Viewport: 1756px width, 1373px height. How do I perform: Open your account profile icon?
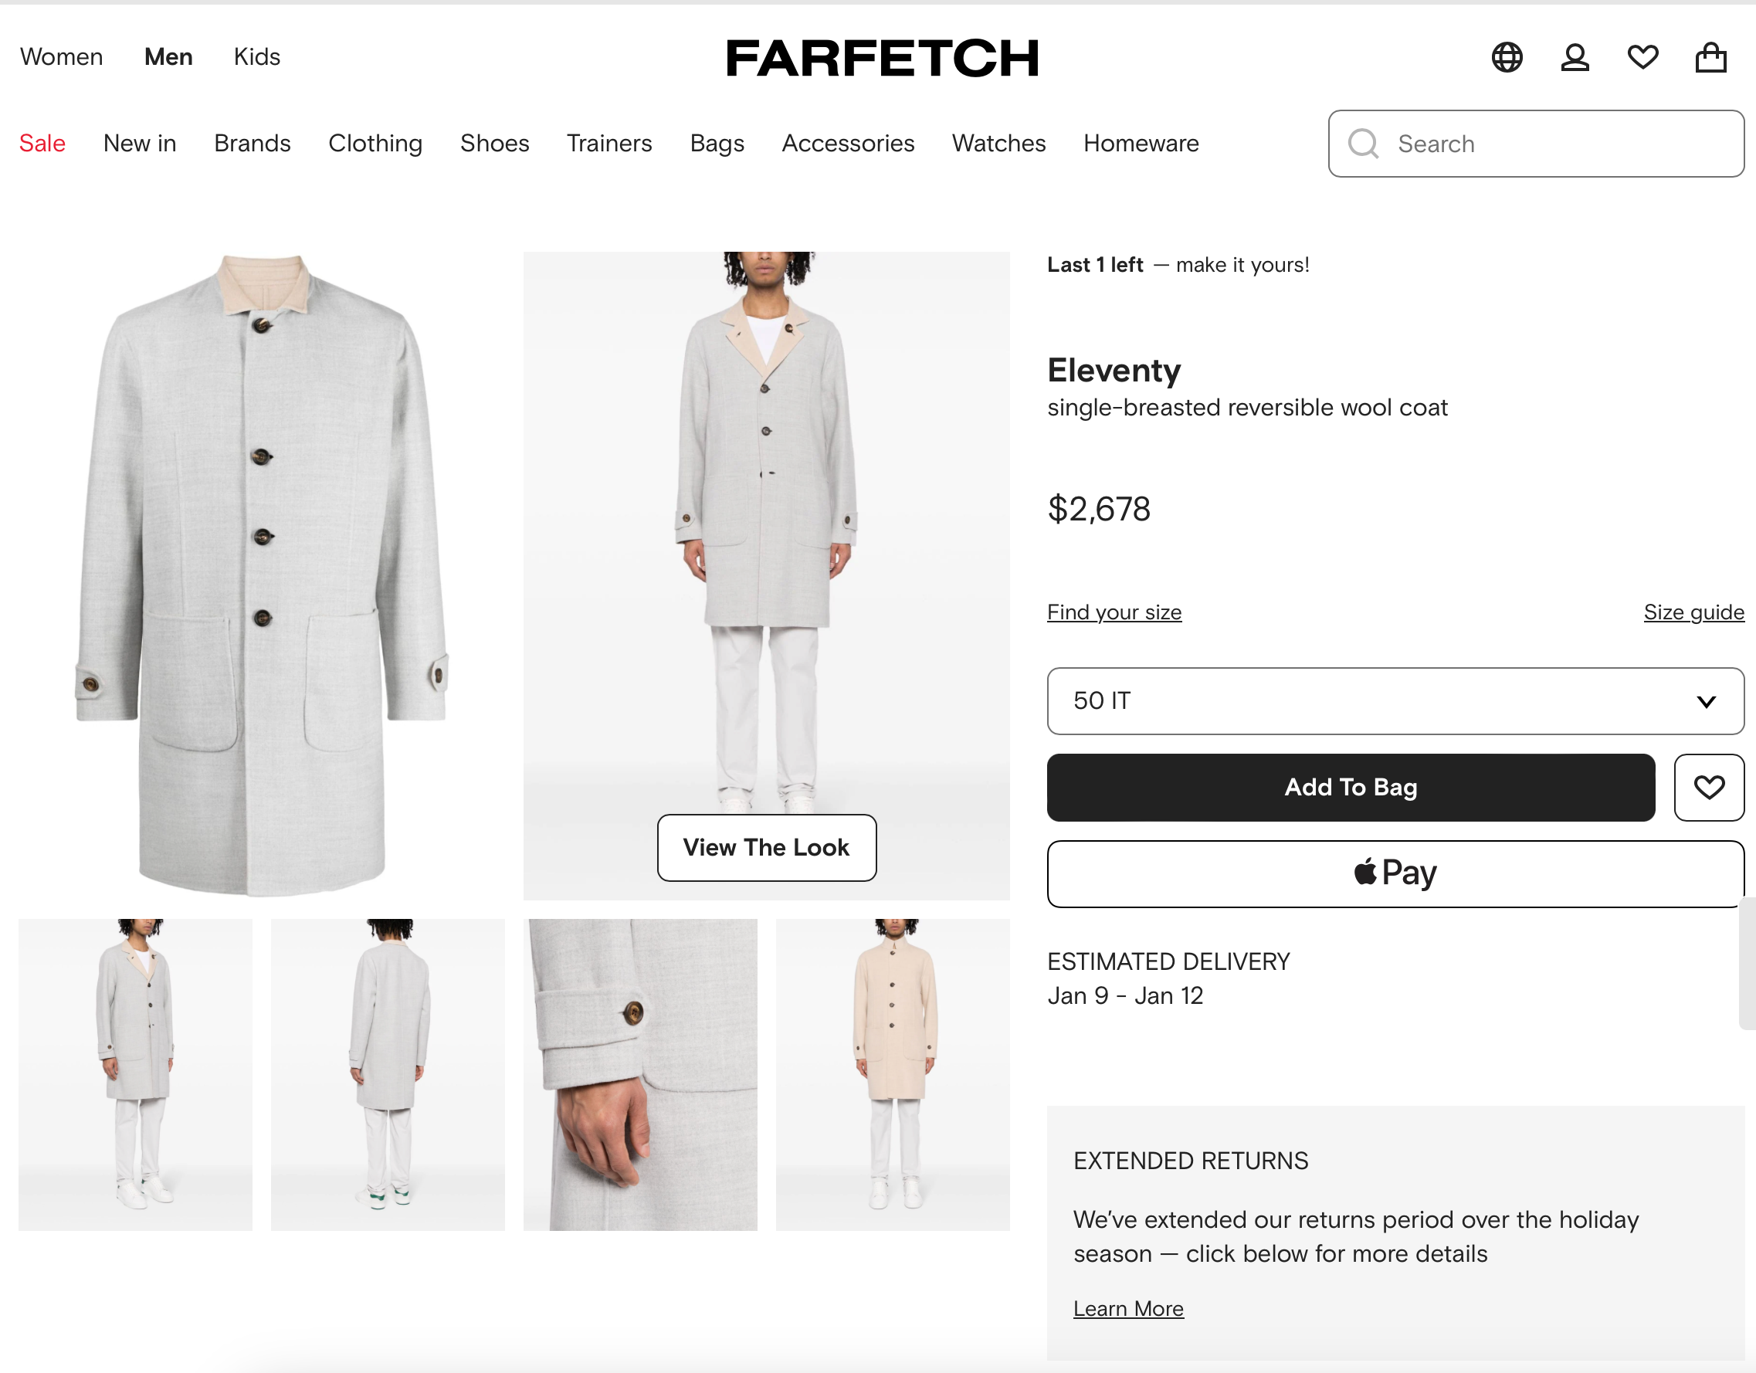[x=1575, y=57]
